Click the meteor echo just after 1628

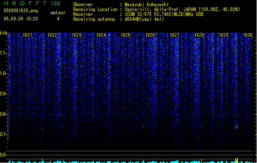coord(201,127)
